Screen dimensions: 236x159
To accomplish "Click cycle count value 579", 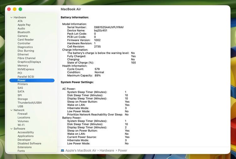I will click(97, 69).
